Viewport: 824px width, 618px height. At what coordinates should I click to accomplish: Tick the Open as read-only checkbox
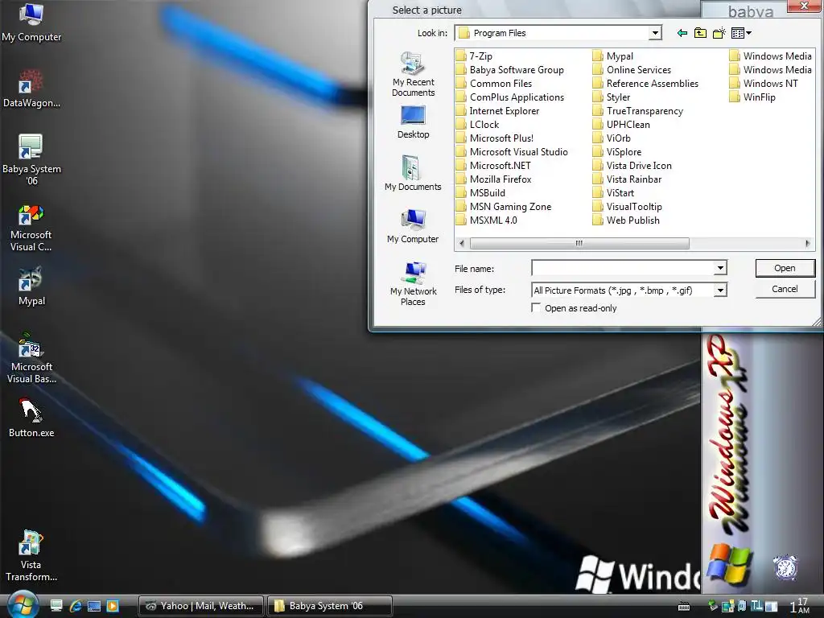click(x=536, y=308)
